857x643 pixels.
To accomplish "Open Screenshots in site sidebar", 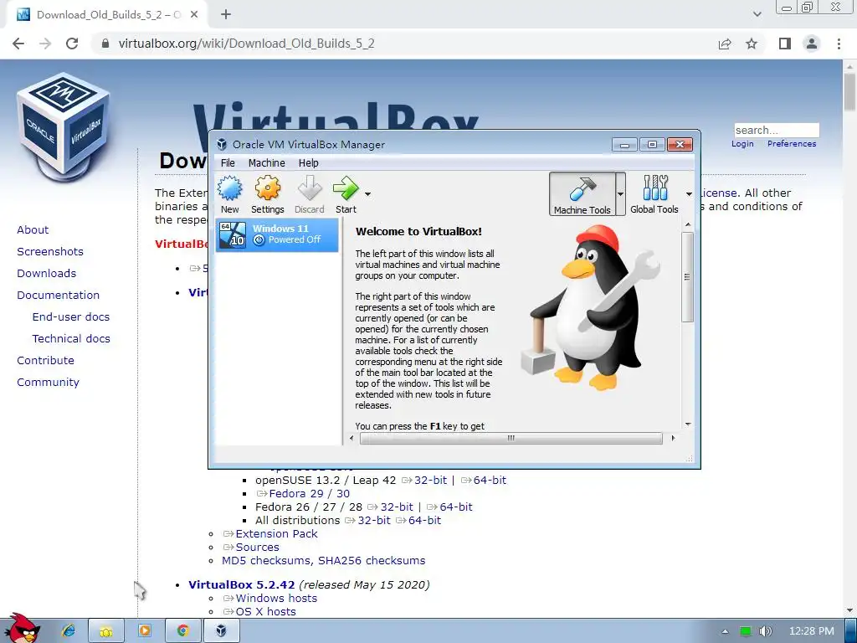I will [x=50, y=251].
